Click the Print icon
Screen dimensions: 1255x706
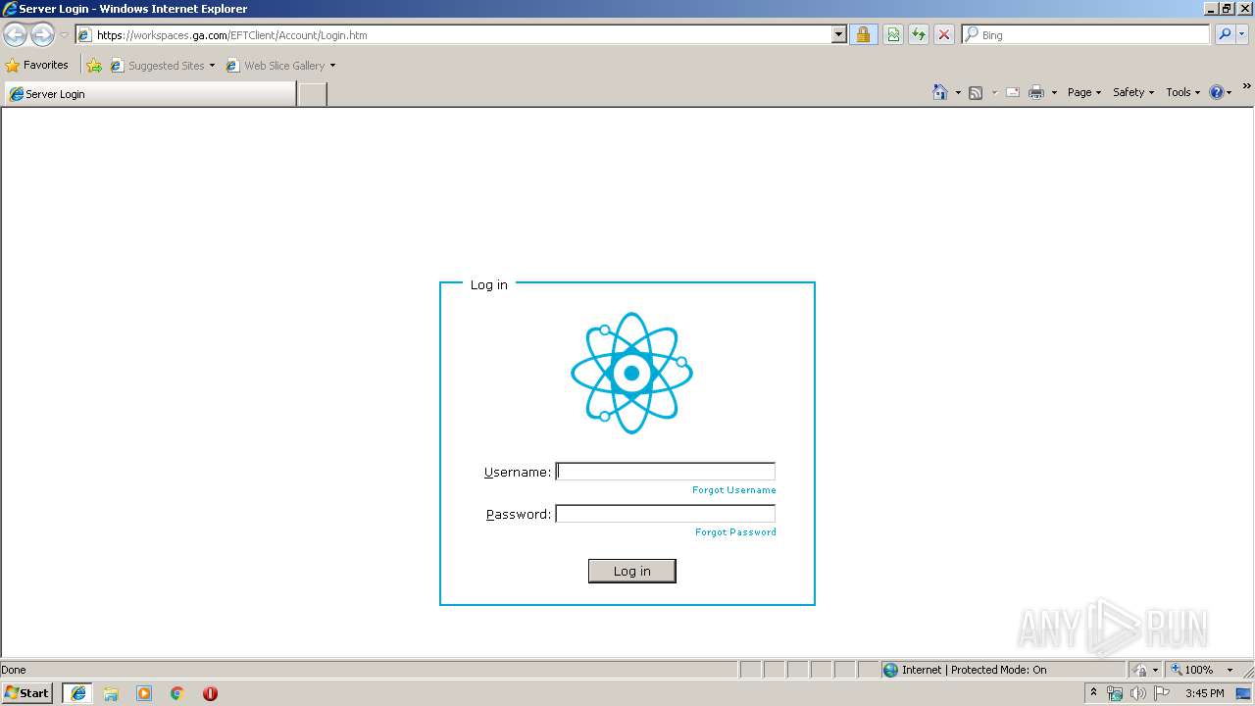1036,93
